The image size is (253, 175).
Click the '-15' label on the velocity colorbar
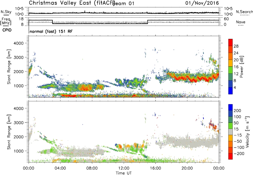238,135
